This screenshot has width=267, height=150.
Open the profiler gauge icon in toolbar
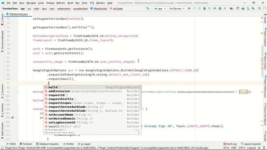pos(215,8)
